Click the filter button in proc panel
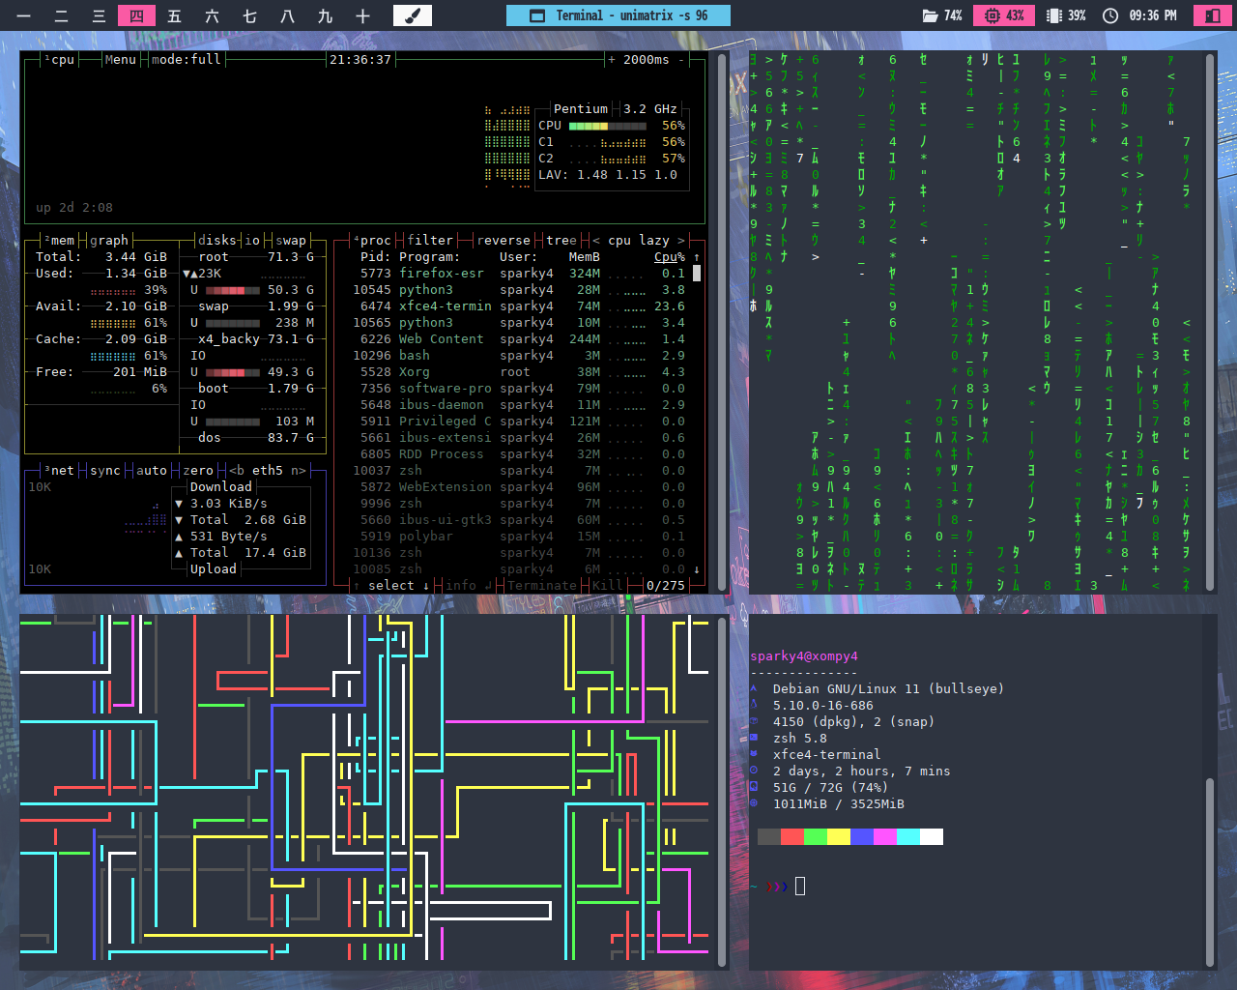The width and height of the screenshot is (1237, 990). click(x=430, y=241)
